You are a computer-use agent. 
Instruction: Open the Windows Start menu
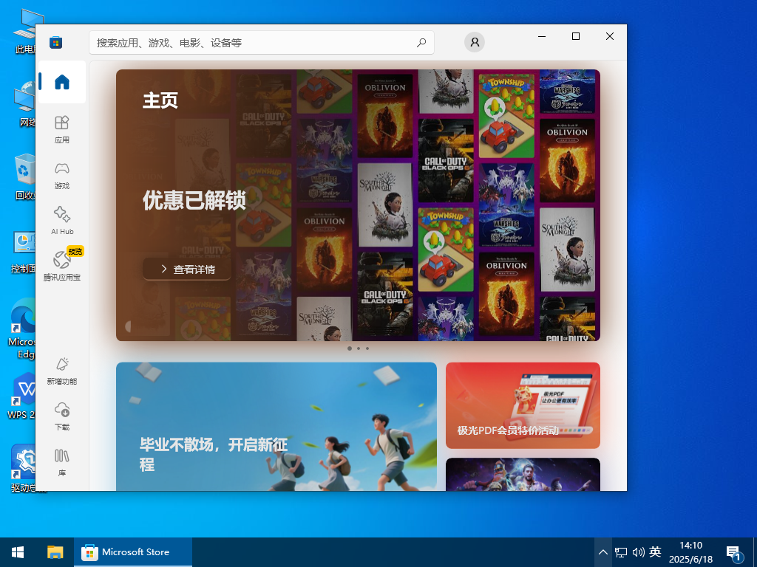click(x=18, y=552)
